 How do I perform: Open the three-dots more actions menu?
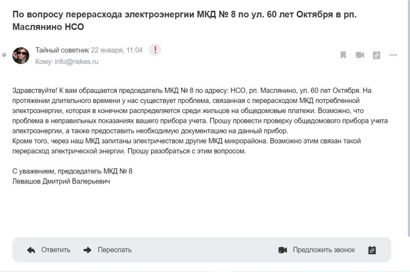click(x=393, y=55)
